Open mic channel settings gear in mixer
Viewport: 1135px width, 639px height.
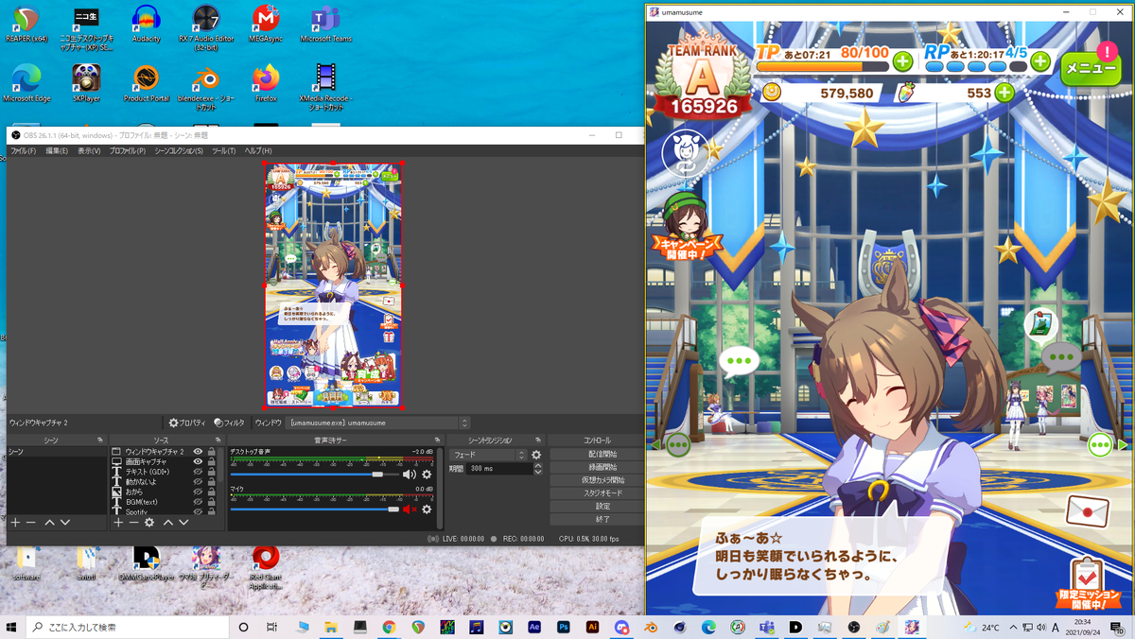point(427,509)
